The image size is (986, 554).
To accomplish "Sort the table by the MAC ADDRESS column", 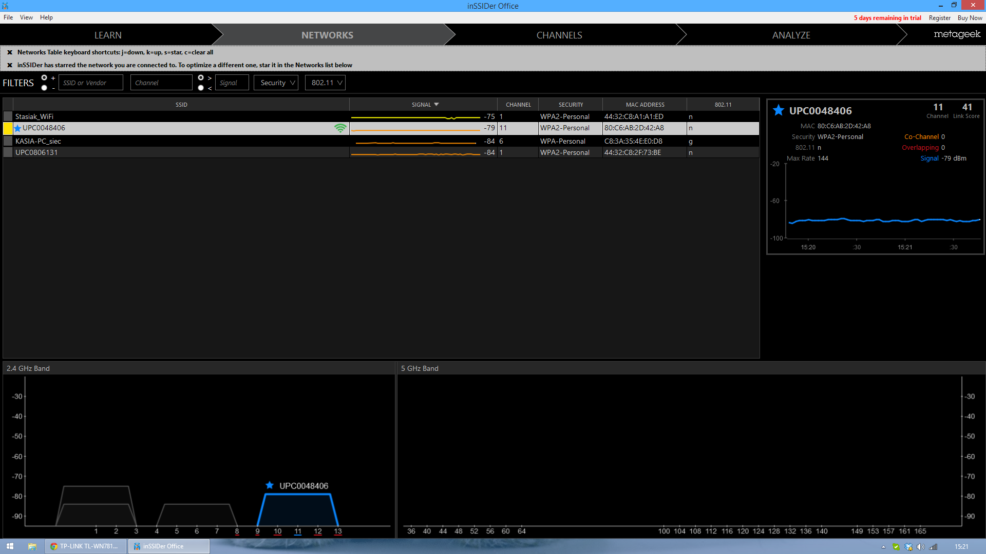I will click(x=645, y=105).
